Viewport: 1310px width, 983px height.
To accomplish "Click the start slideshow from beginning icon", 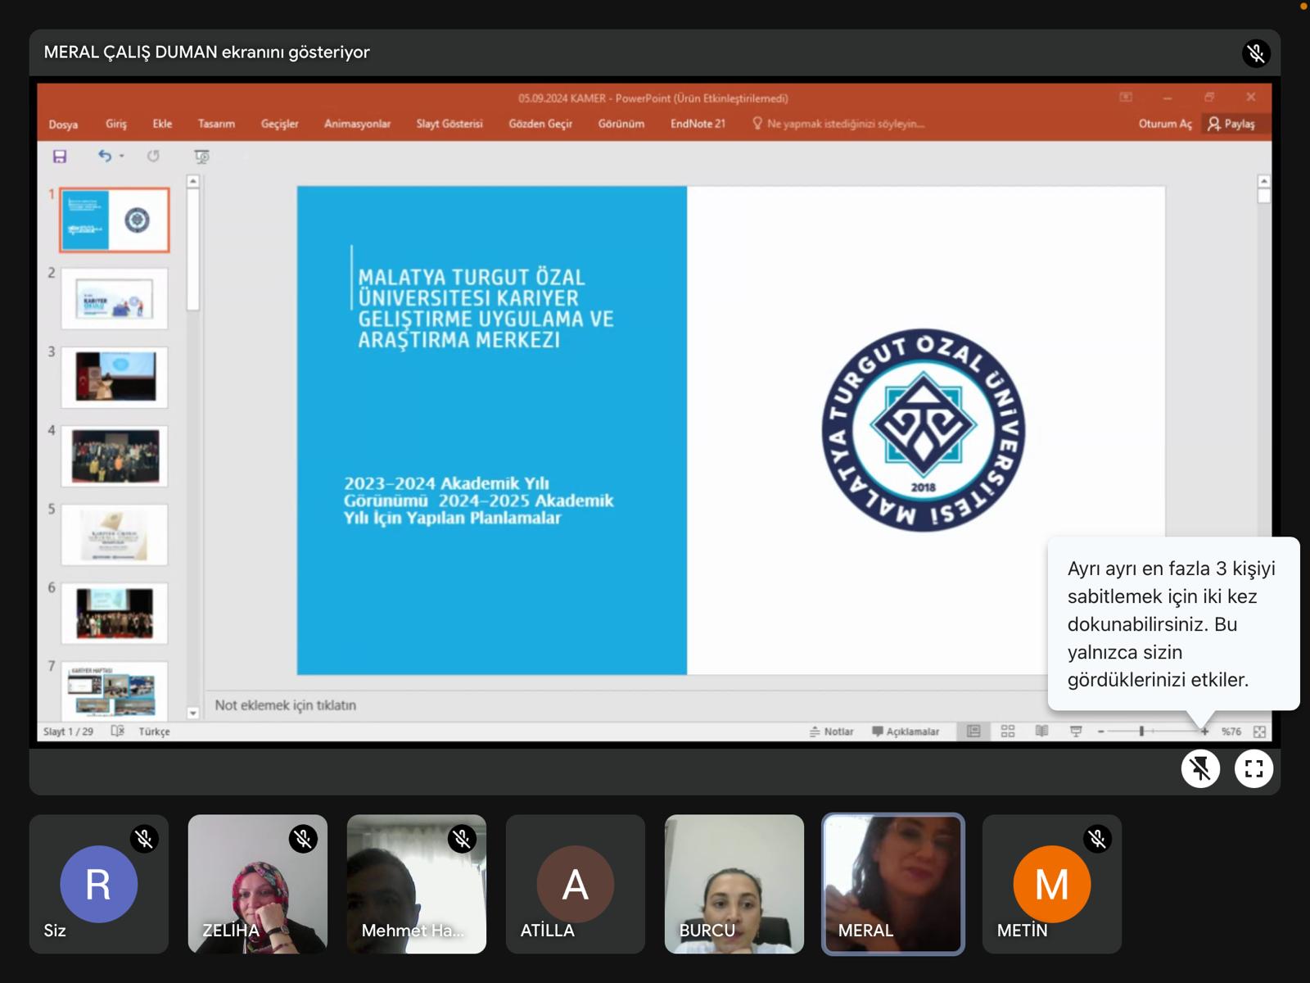I will pyautogui.click(x=201, y=156).
